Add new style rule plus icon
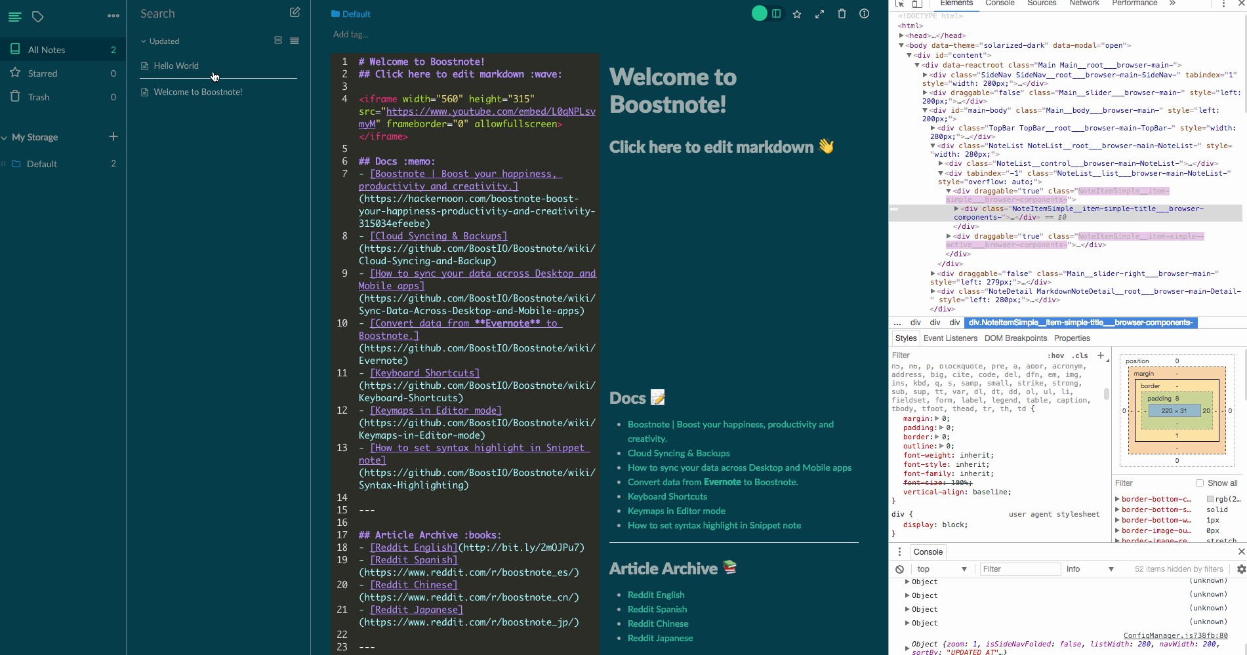Screen dimensions: 1247x655 tap(1101, 355)
